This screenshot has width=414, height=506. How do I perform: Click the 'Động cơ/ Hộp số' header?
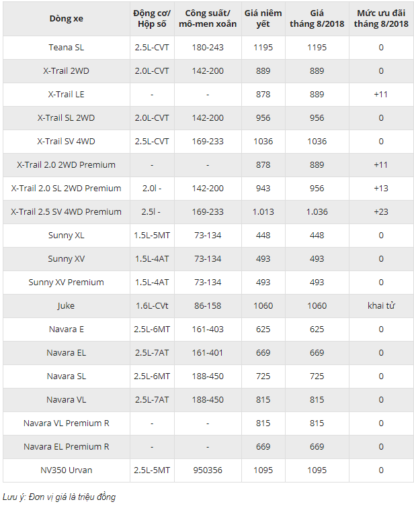pos(152,19)
